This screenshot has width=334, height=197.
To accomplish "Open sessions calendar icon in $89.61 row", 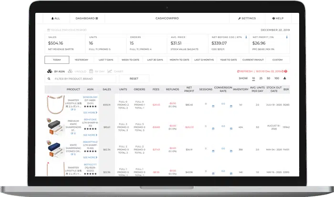I will coord(213,129).
